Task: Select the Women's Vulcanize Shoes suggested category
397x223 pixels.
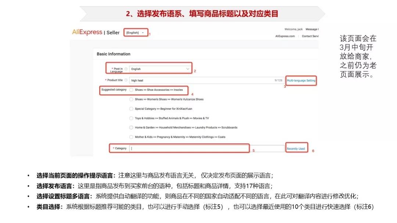Action: point(131,99)
